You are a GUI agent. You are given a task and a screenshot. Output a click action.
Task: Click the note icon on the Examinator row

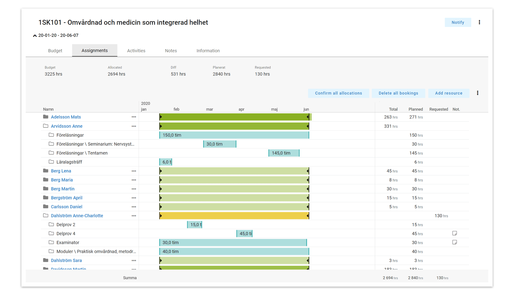(455, 242)
